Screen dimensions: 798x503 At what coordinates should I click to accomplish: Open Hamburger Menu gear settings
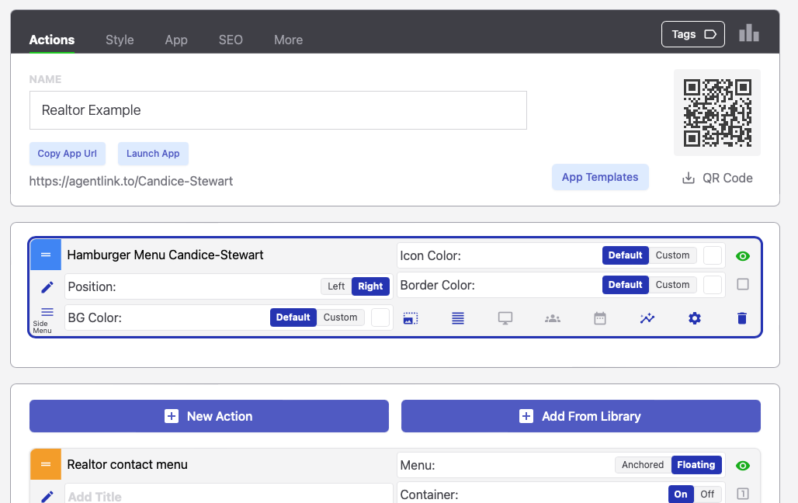[x=695, y=318]
